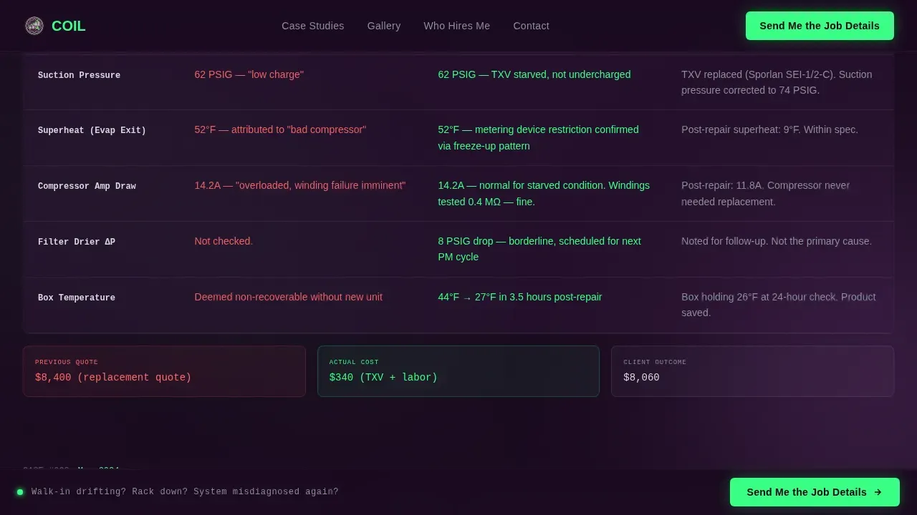Open the Contact nav link
The width and height of the screenshot is (917, 515).
pyautogui.click(x=532, y=26)
